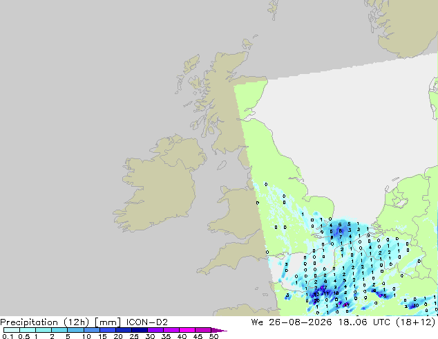Pick the 25–30 mm dark blue swatch
This screenshot has width=438, height=339.
click(139, 330)
